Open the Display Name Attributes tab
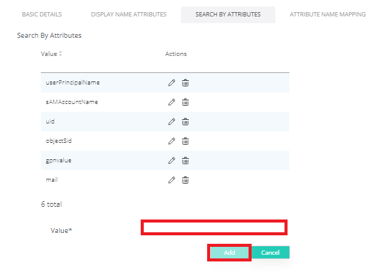The height and width of the screenshot is (273, 371). 129,15
